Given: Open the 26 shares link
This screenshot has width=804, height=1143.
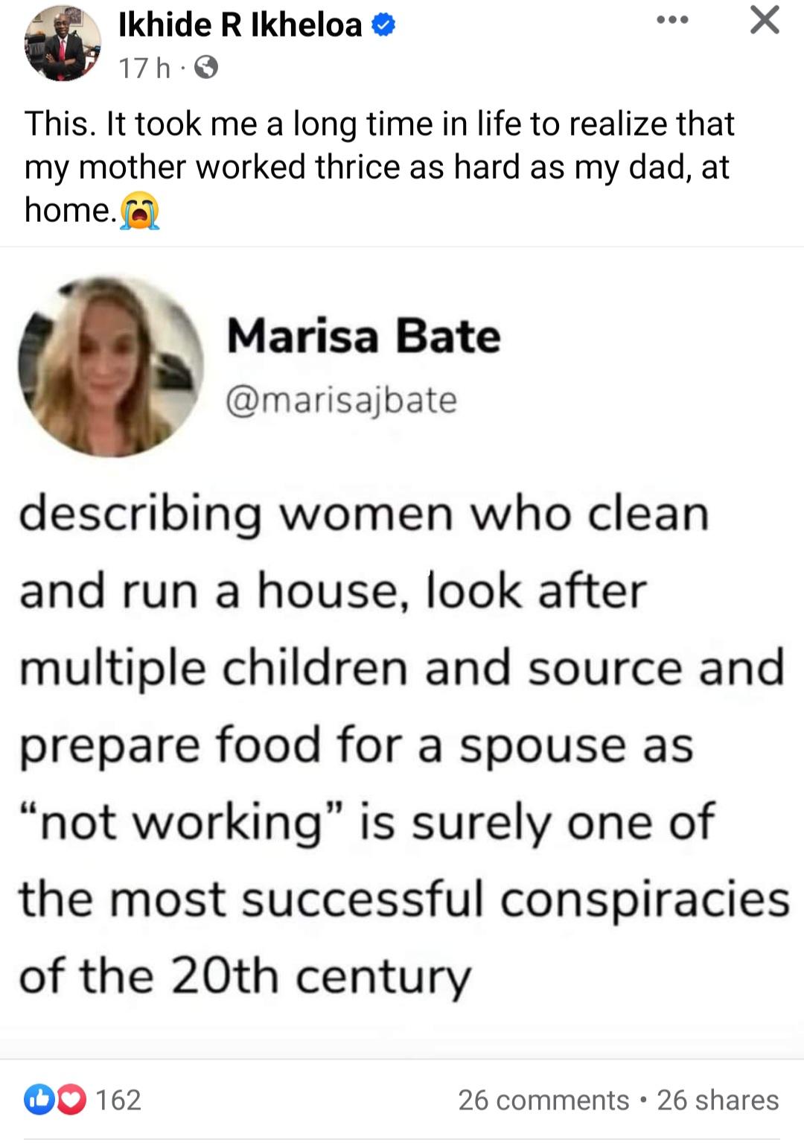Looking at the screenshot, I should click(x=718, y=1100).
